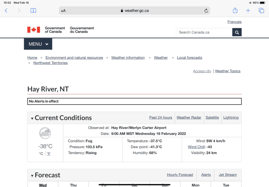This screenshot has width=269, height=187.
Task: Open the MENU dropdown
Action: pos(38,44)
